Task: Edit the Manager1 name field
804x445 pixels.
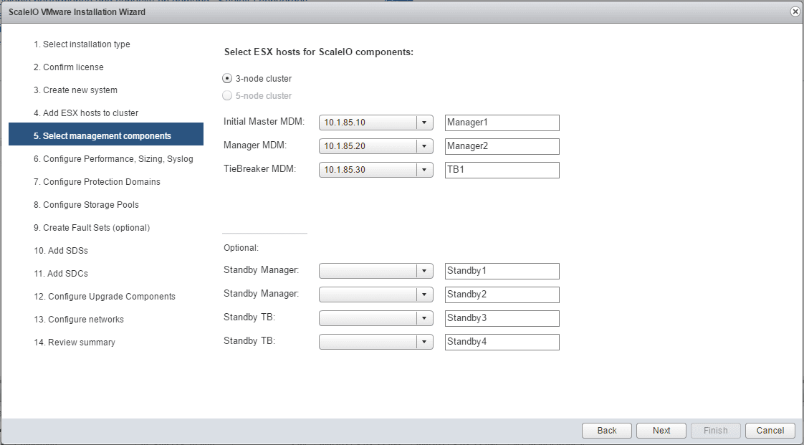Action: click(x=502, y=123)
